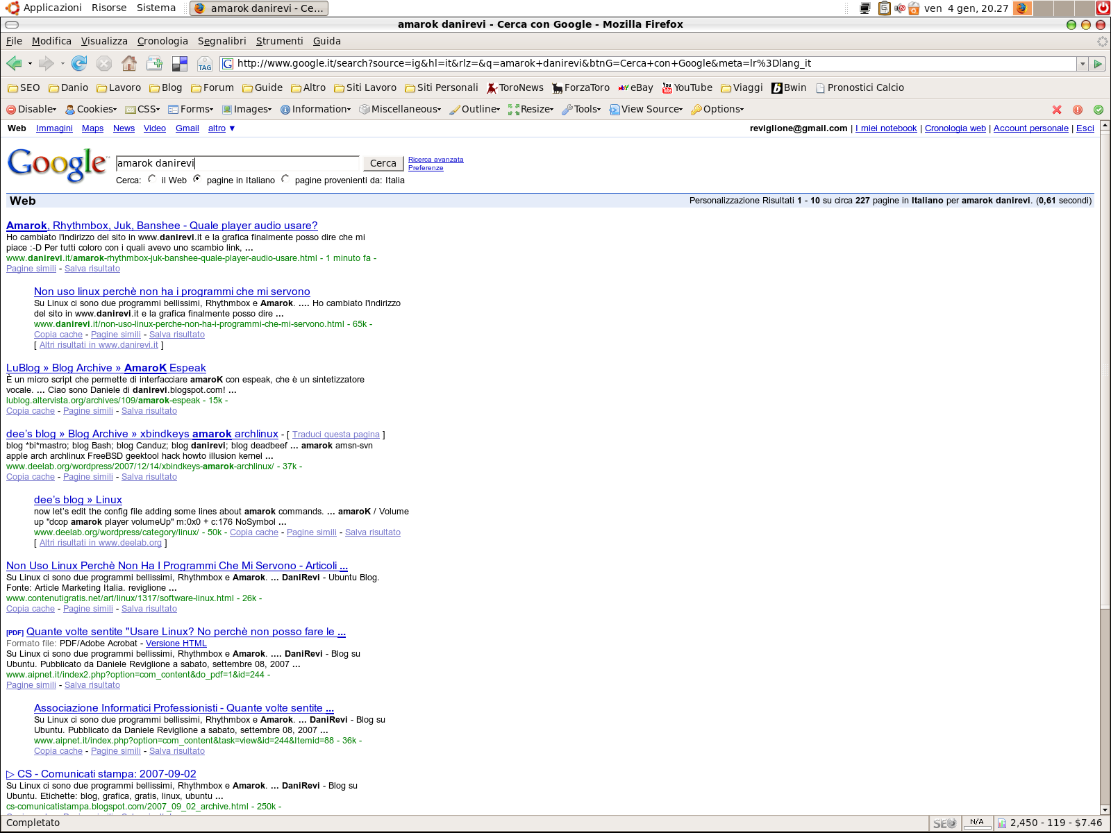This screenshot has height=833, width=1111.
Task: Click the Cerca search button
Action: click(x=383, y=163)
